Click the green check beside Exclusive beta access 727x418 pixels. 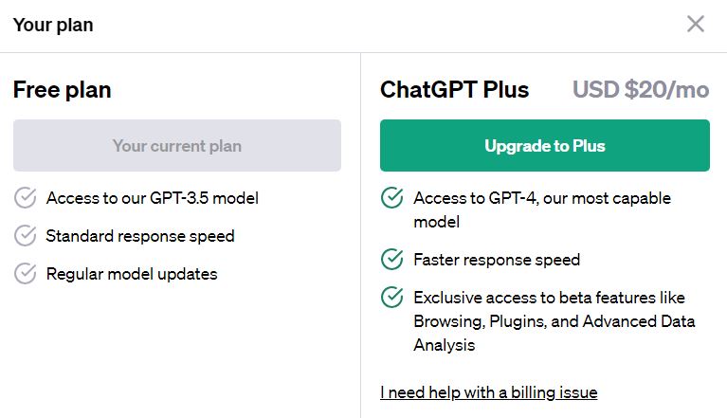(391, 298)
